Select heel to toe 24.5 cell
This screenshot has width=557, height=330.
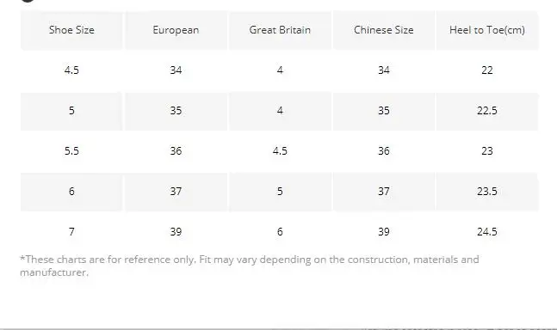pos(487,232)
